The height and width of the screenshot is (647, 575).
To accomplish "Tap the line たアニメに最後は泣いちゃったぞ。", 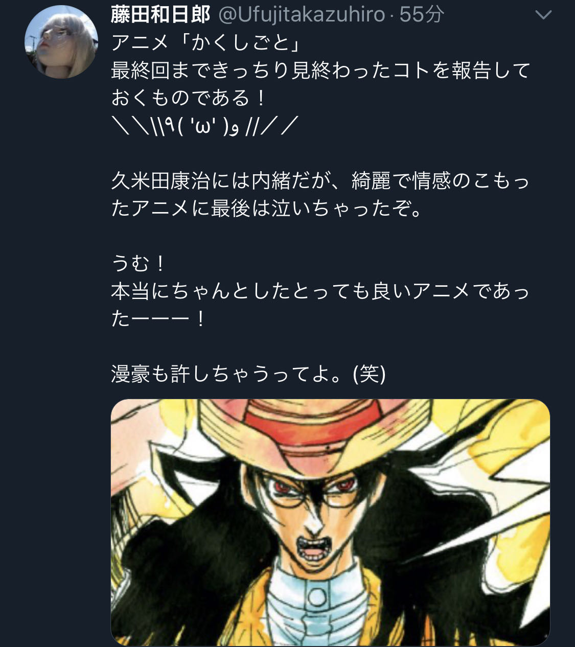I will [x=266, y=208].
